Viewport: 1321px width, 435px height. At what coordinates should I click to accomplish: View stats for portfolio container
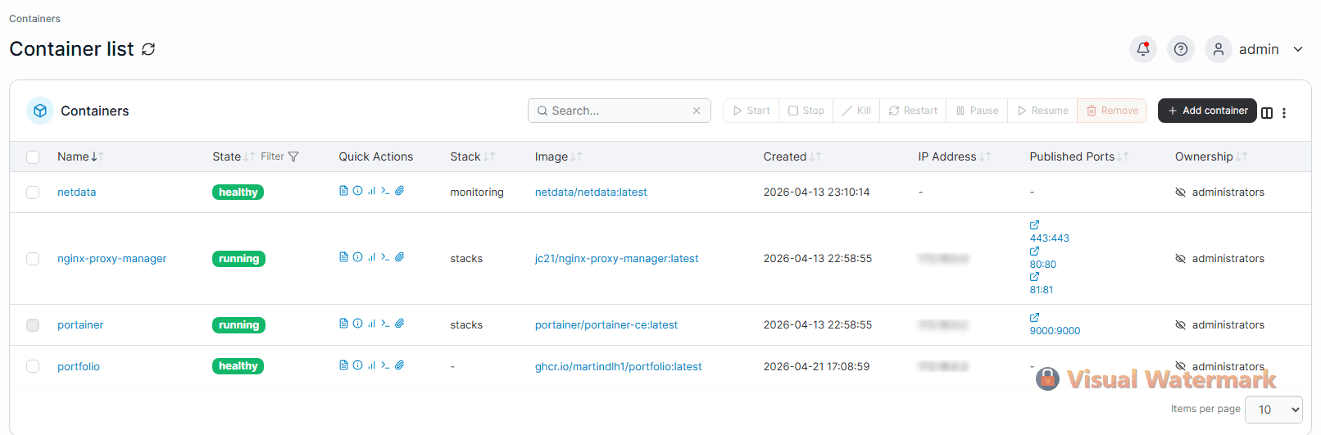coord(371,365)
